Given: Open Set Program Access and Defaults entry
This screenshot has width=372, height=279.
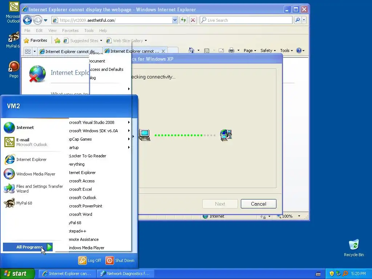Looking at the screenshot, I should tap(110, 69).
